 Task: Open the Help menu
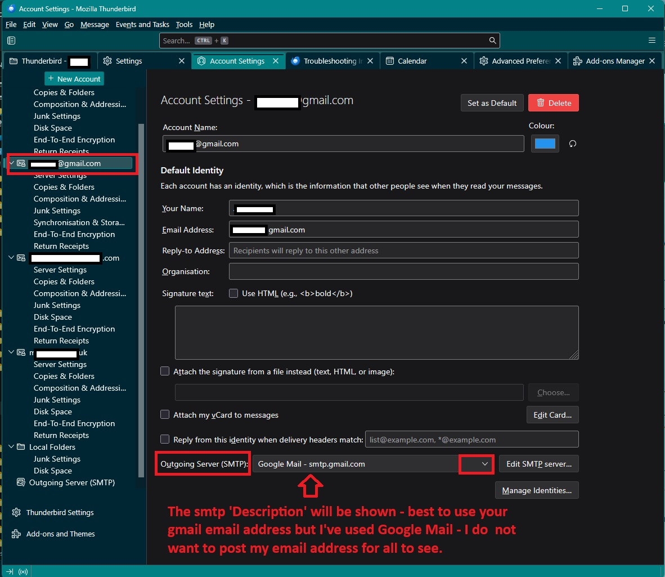206,24
